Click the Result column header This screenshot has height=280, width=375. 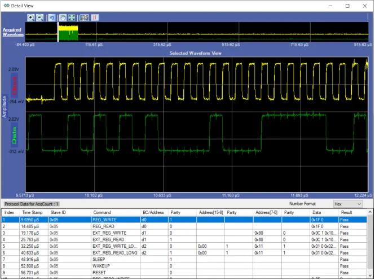pos(346,212)
